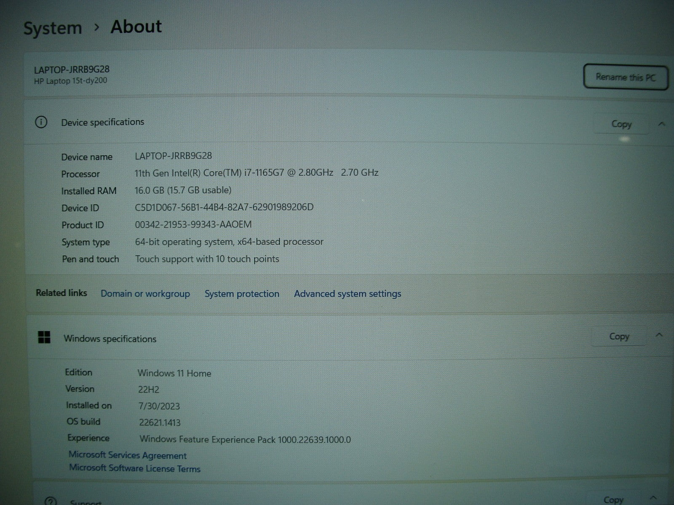Screen dimensions: 674x505
Task: Copy the Support section details
Action: point(613,500)
